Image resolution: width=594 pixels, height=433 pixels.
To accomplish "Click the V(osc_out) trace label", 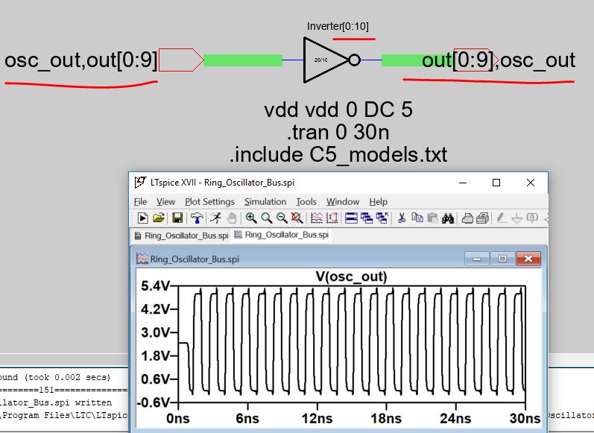I will click(x=352, y=277).
